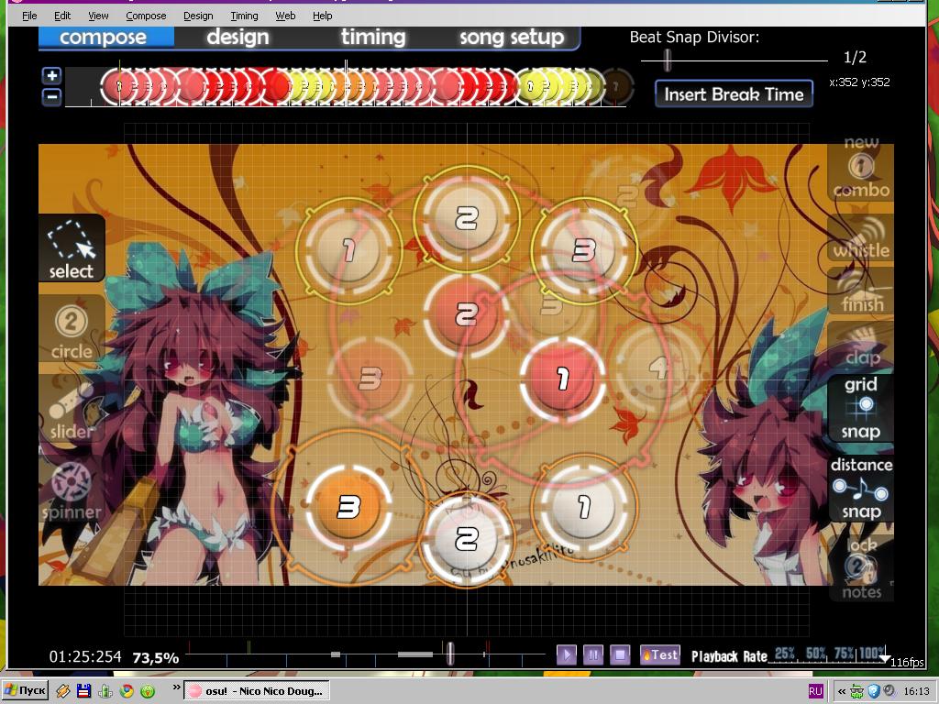
Task: Set playback rate to 50%
Action: tap(815, 654)
